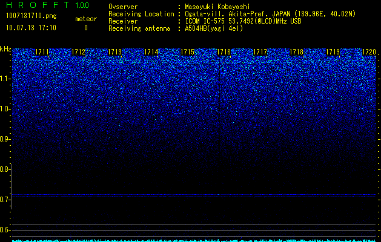Click the 1717 time marker
Screen dimensions: 381x242
(260, 52)
